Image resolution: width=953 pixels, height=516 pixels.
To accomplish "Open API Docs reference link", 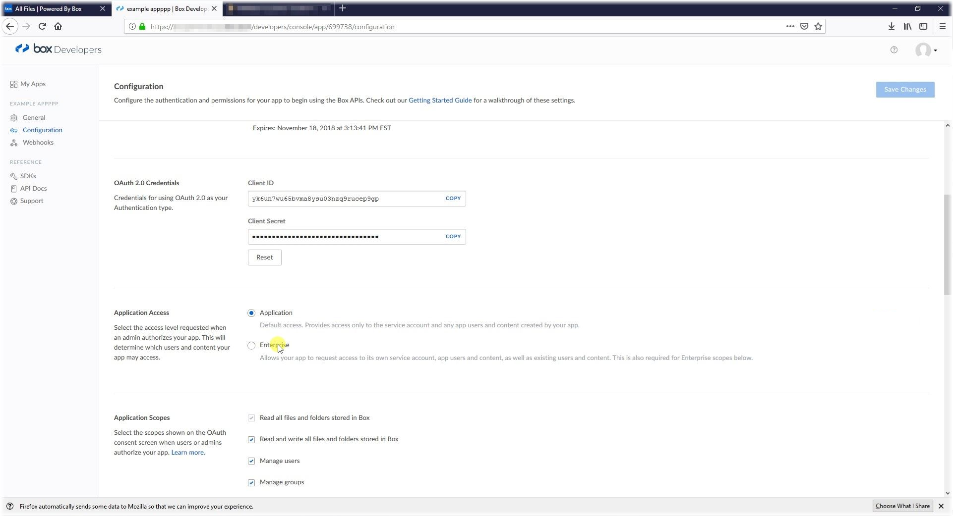I will pos(28,189).
